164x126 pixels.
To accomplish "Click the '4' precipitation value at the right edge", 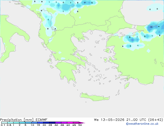I will pyautogui.click(x=159, y=26).
